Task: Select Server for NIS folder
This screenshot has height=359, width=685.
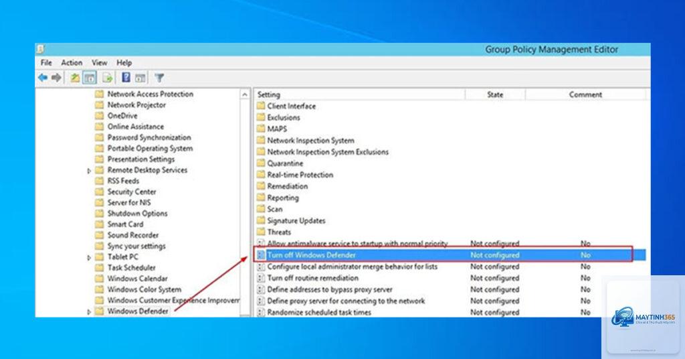Action: point(129,202)
